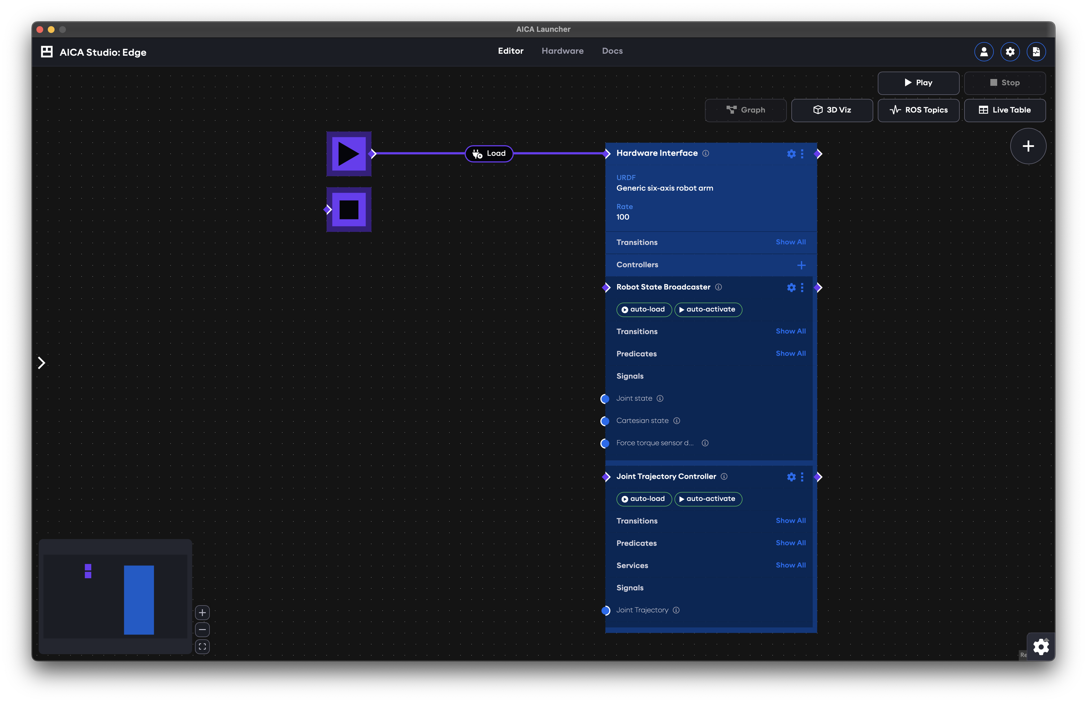Open the user profile icon
This screenshot has height=703, width=1087.
tap(984, 52)
